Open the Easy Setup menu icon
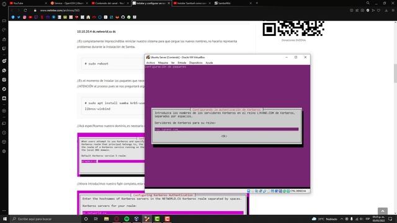The height and width of the screenshot is (223, 397). (393, 11)
